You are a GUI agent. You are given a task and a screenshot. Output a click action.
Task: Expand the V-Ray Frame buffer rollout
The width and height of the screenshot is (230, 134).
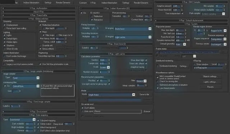tap(39, 15)
